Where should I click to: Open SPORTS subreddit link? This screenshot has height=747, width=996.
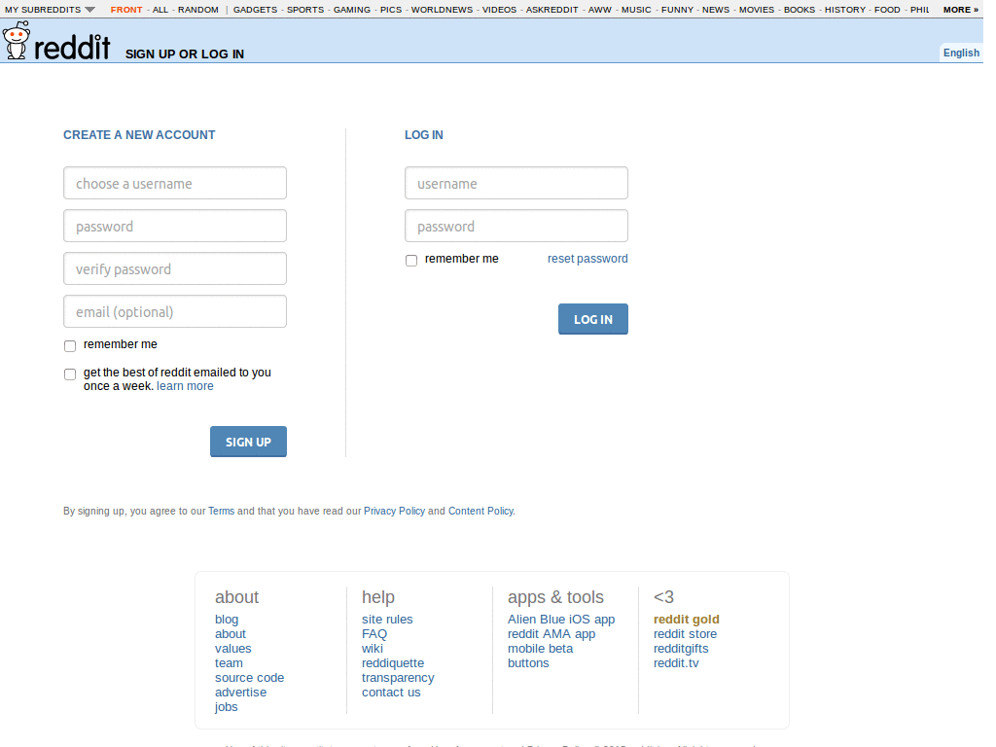click(304, 10)
